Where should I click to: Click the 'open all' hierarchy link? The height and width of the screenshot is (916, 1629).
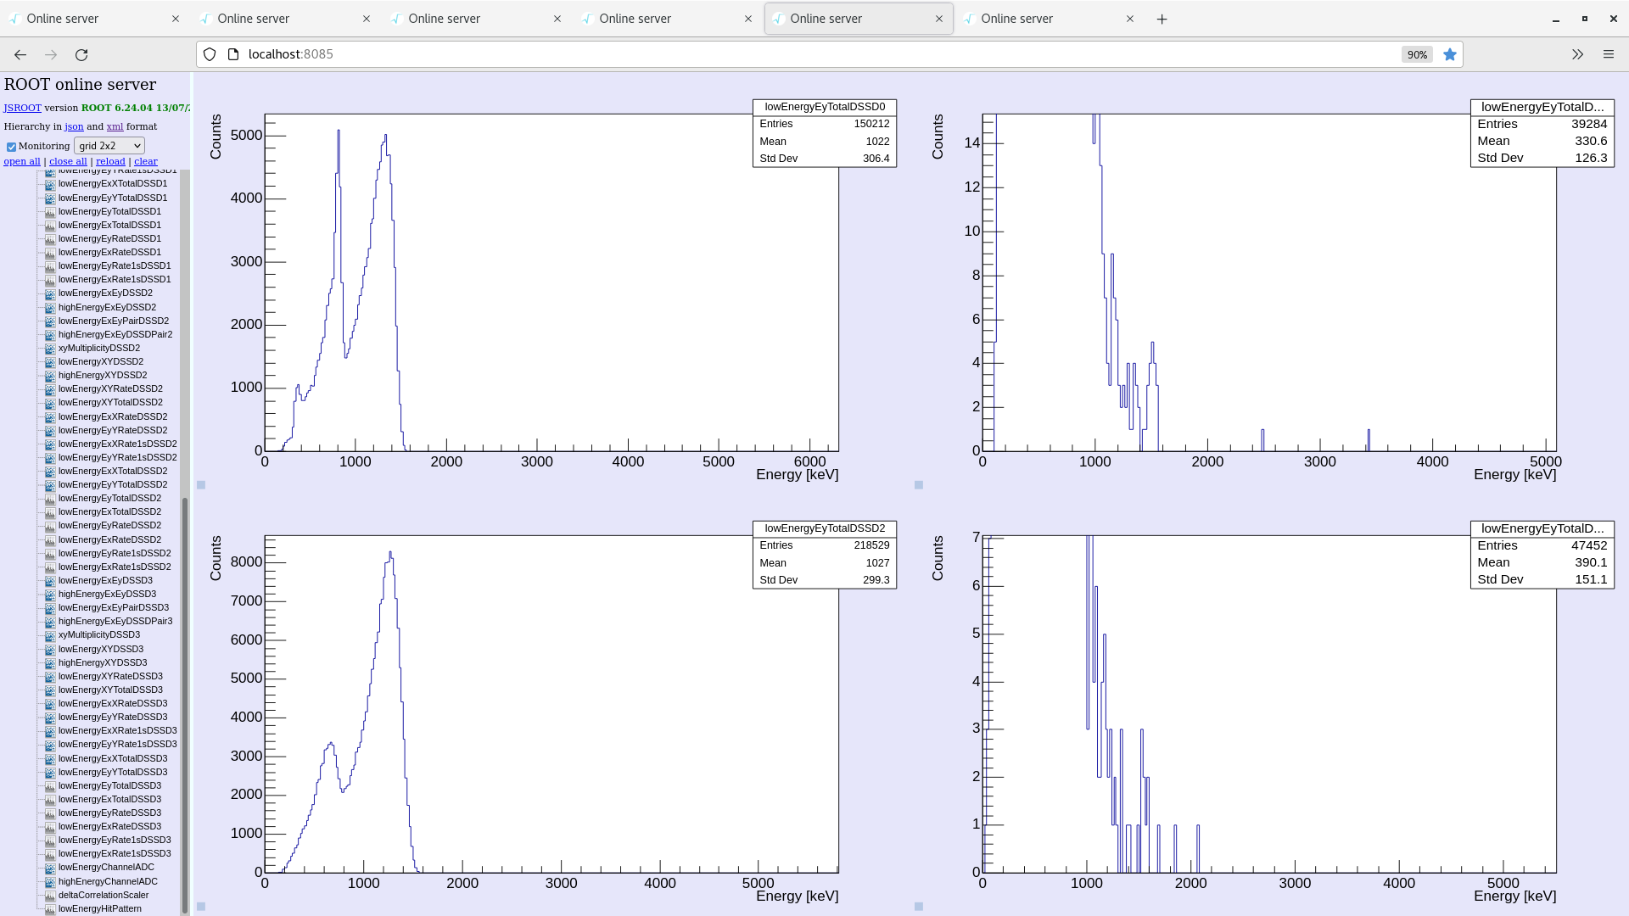(x=22, y=161)
